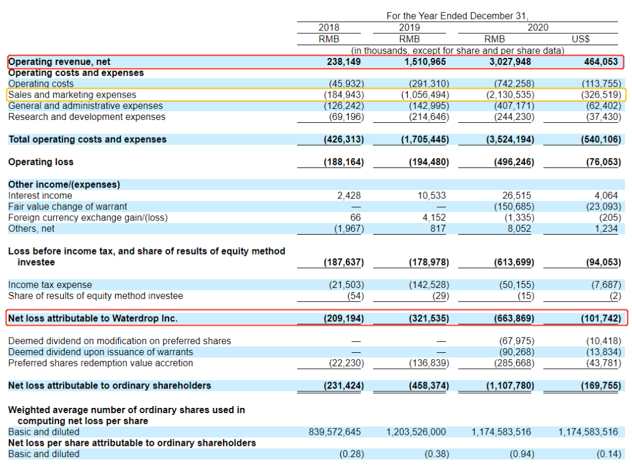Select "Preferred shares redemption value accretion" label
Viewport: 632px width, 467px height.
[101, 363]
